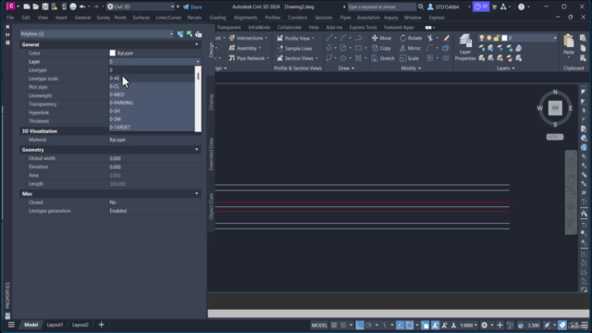The height and width of the screenshot is (333, 592).
Task: Click the Quick Select icon in Properties palette
Action: coord(199,34)
